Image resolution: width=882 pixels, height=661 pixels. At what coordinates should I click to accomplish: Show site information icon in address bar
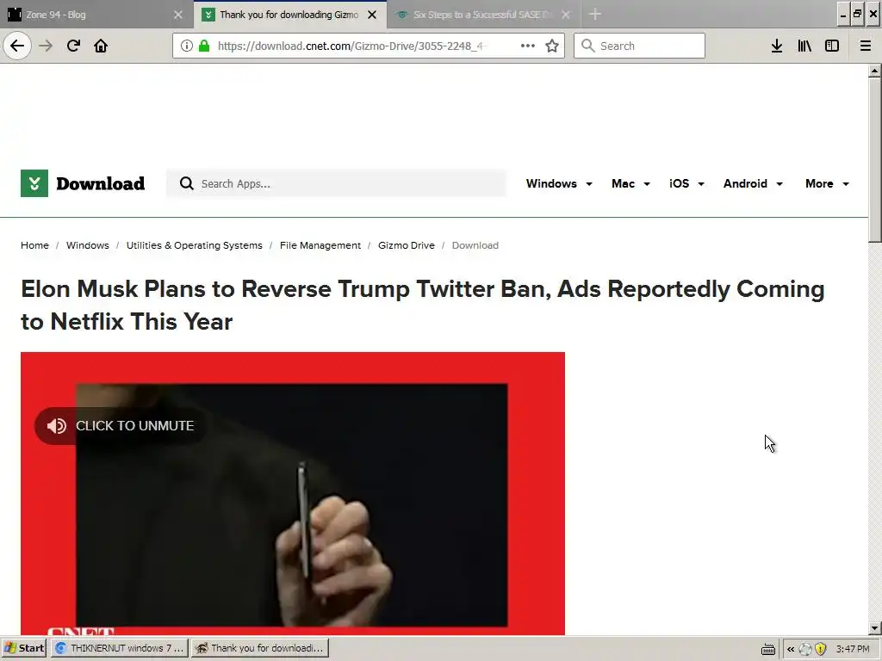(x=186, y=46)
